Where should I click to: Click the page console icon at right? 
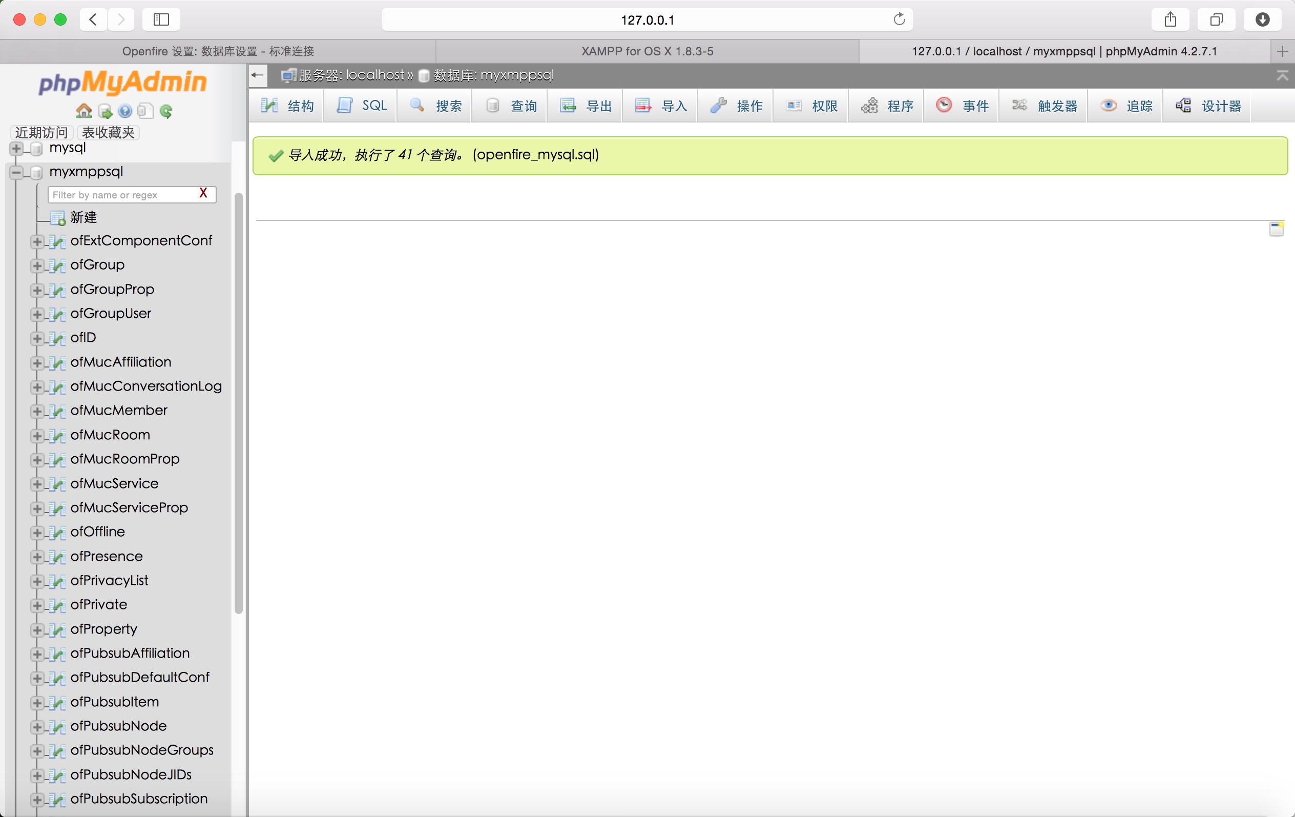coord(1277,229)
